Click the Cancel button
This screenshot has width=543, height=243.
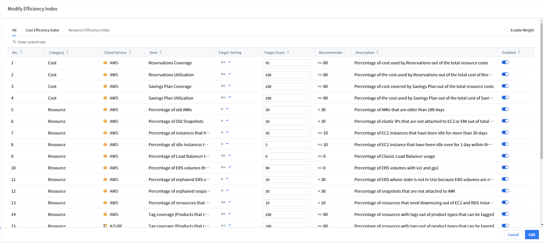coord(513,235)
